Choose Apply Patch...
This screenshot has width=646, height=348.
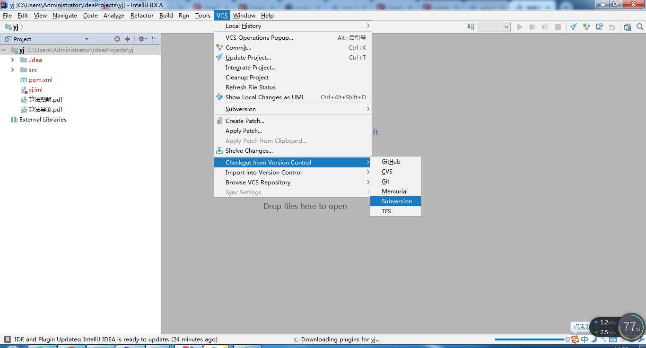293,131
